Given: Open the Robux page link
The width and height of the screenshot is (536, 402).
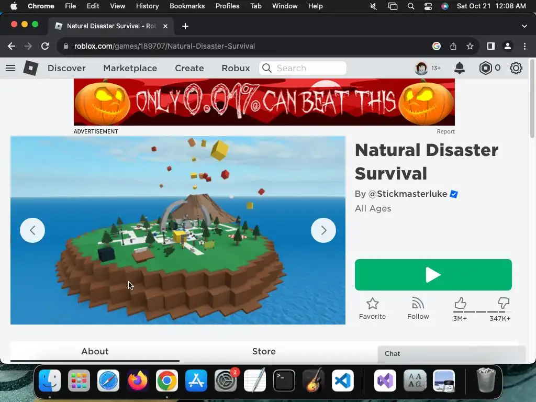Looking at the screenshot, I should pyautogui.click(x=236, y=68).
